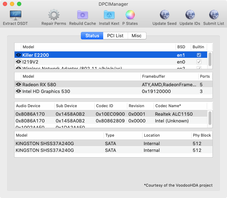Click the audio device list scrollbar
This screenshot has height=198, width=227.
click(x=210, y=118)
